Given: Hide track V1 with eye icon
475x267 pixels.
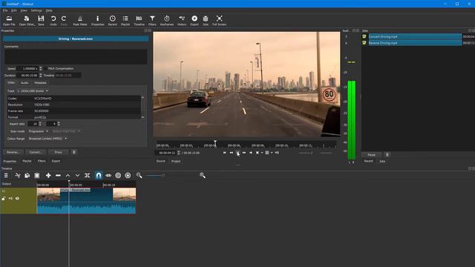Looking at the screenshot, I should [17, 199].
